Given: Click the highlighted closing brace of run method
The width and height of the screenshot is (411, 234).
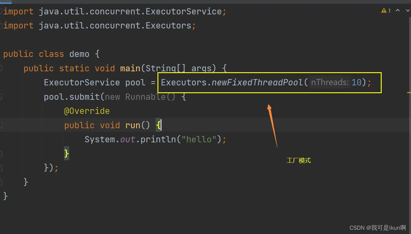Looking at the screenshot, I should (66, 154).
